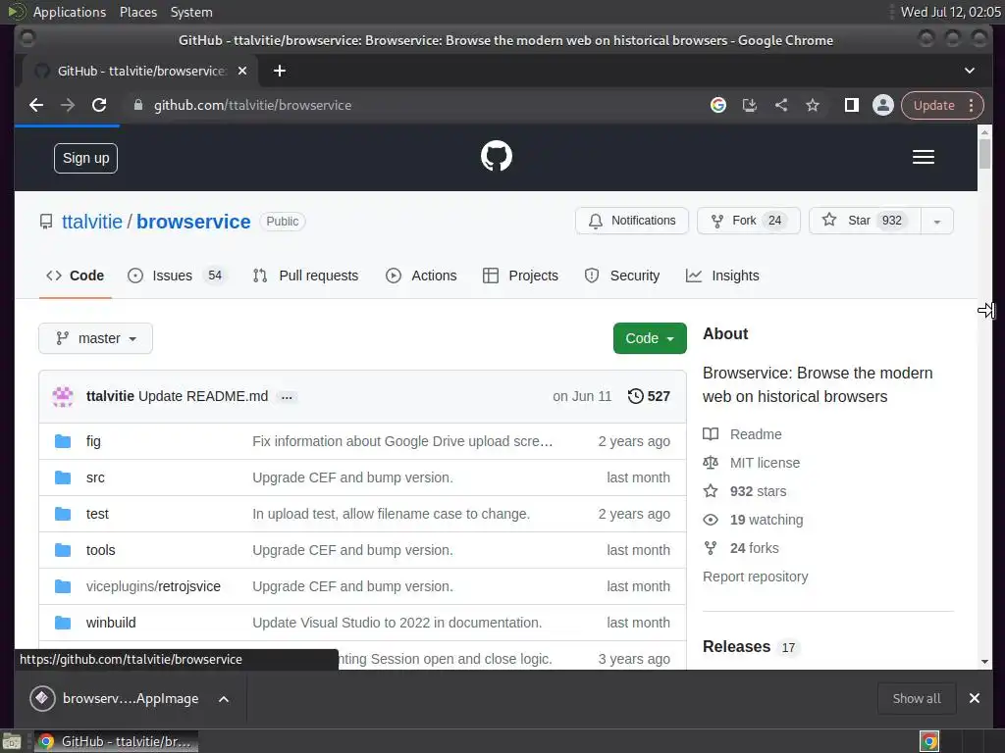Open the System menu
This screenshot has height=753, width=1005.
point(191,12)
